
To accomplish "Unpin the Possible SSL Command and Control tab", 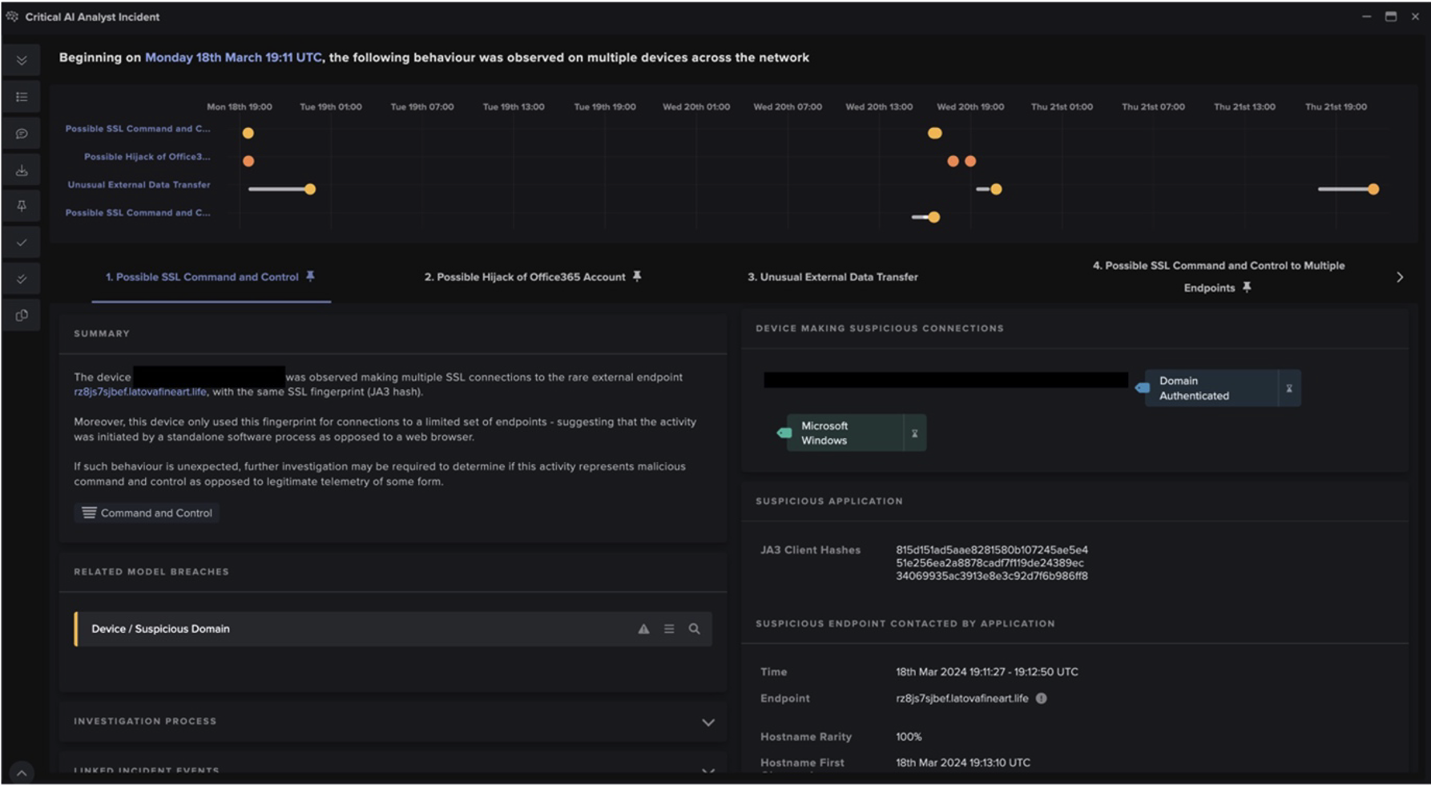I will click(310, 276).
